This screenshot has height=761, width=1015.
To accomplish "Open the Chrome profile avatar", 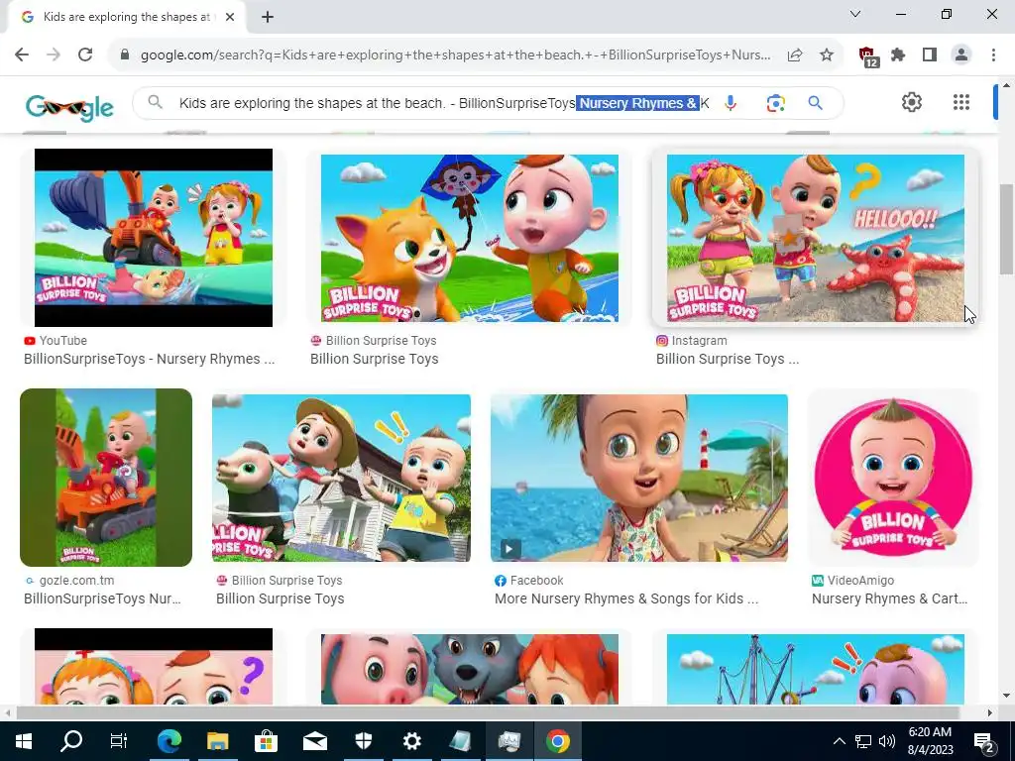I will click(961, 55).
